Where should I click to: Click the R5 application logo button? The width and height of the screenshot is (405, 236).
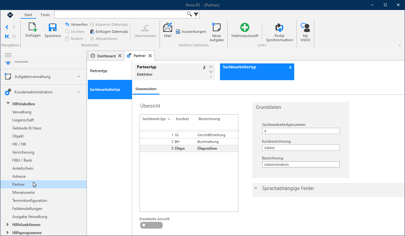pyautogui.click(x=10, y=15)
